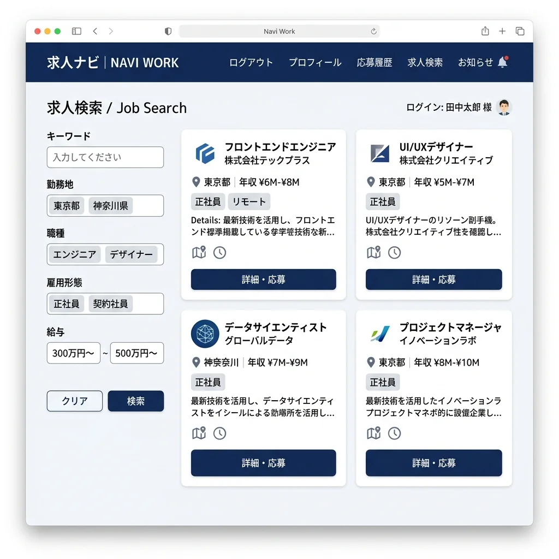The width and height of the screenshot is (559, 559).
Task: Click the グローバルデータ globe logo
Action: (205, 334)
